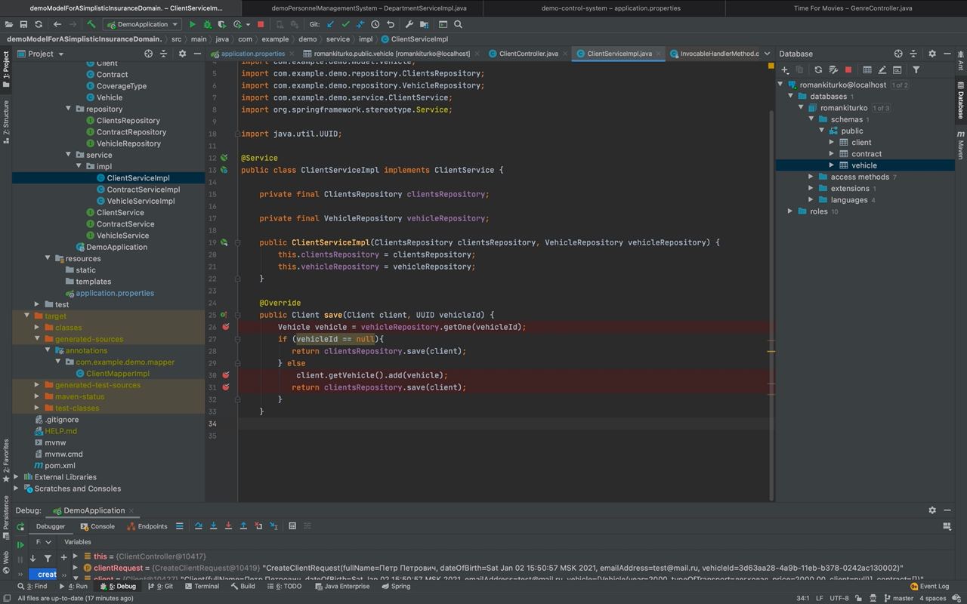This screenshot has height=604, width=967.
Task: Open the Console tab in Debug
Action: coord(98,526)
